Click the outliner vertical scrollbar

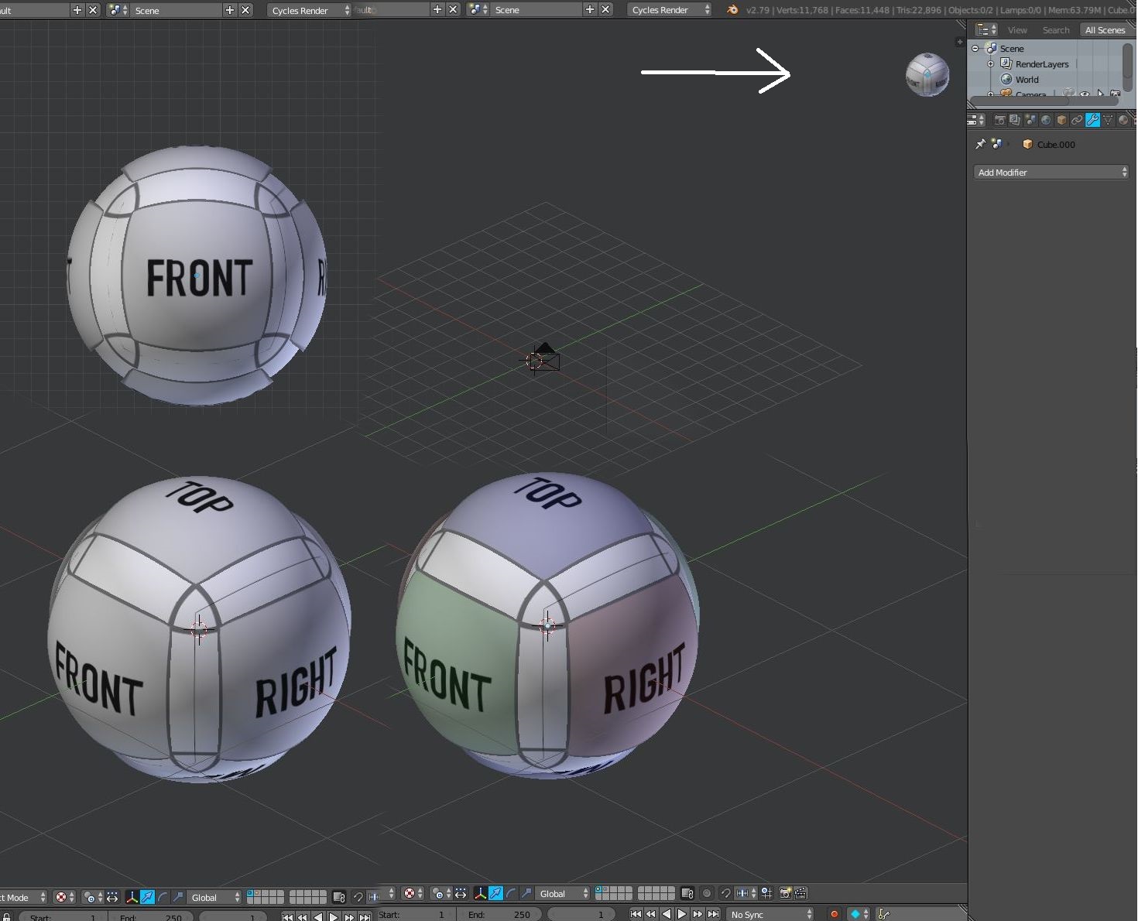pos(1128,66)
